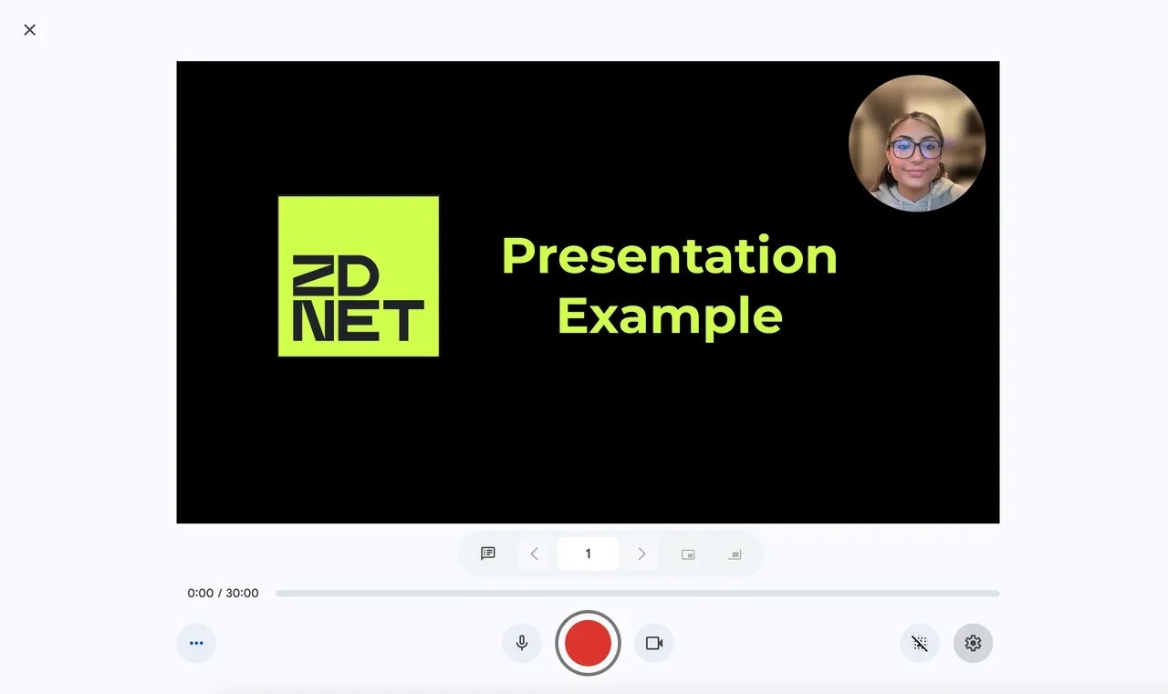Click the recording progress bar
The width and height of the screenshot is (1168, 694).
pos(637,594)
